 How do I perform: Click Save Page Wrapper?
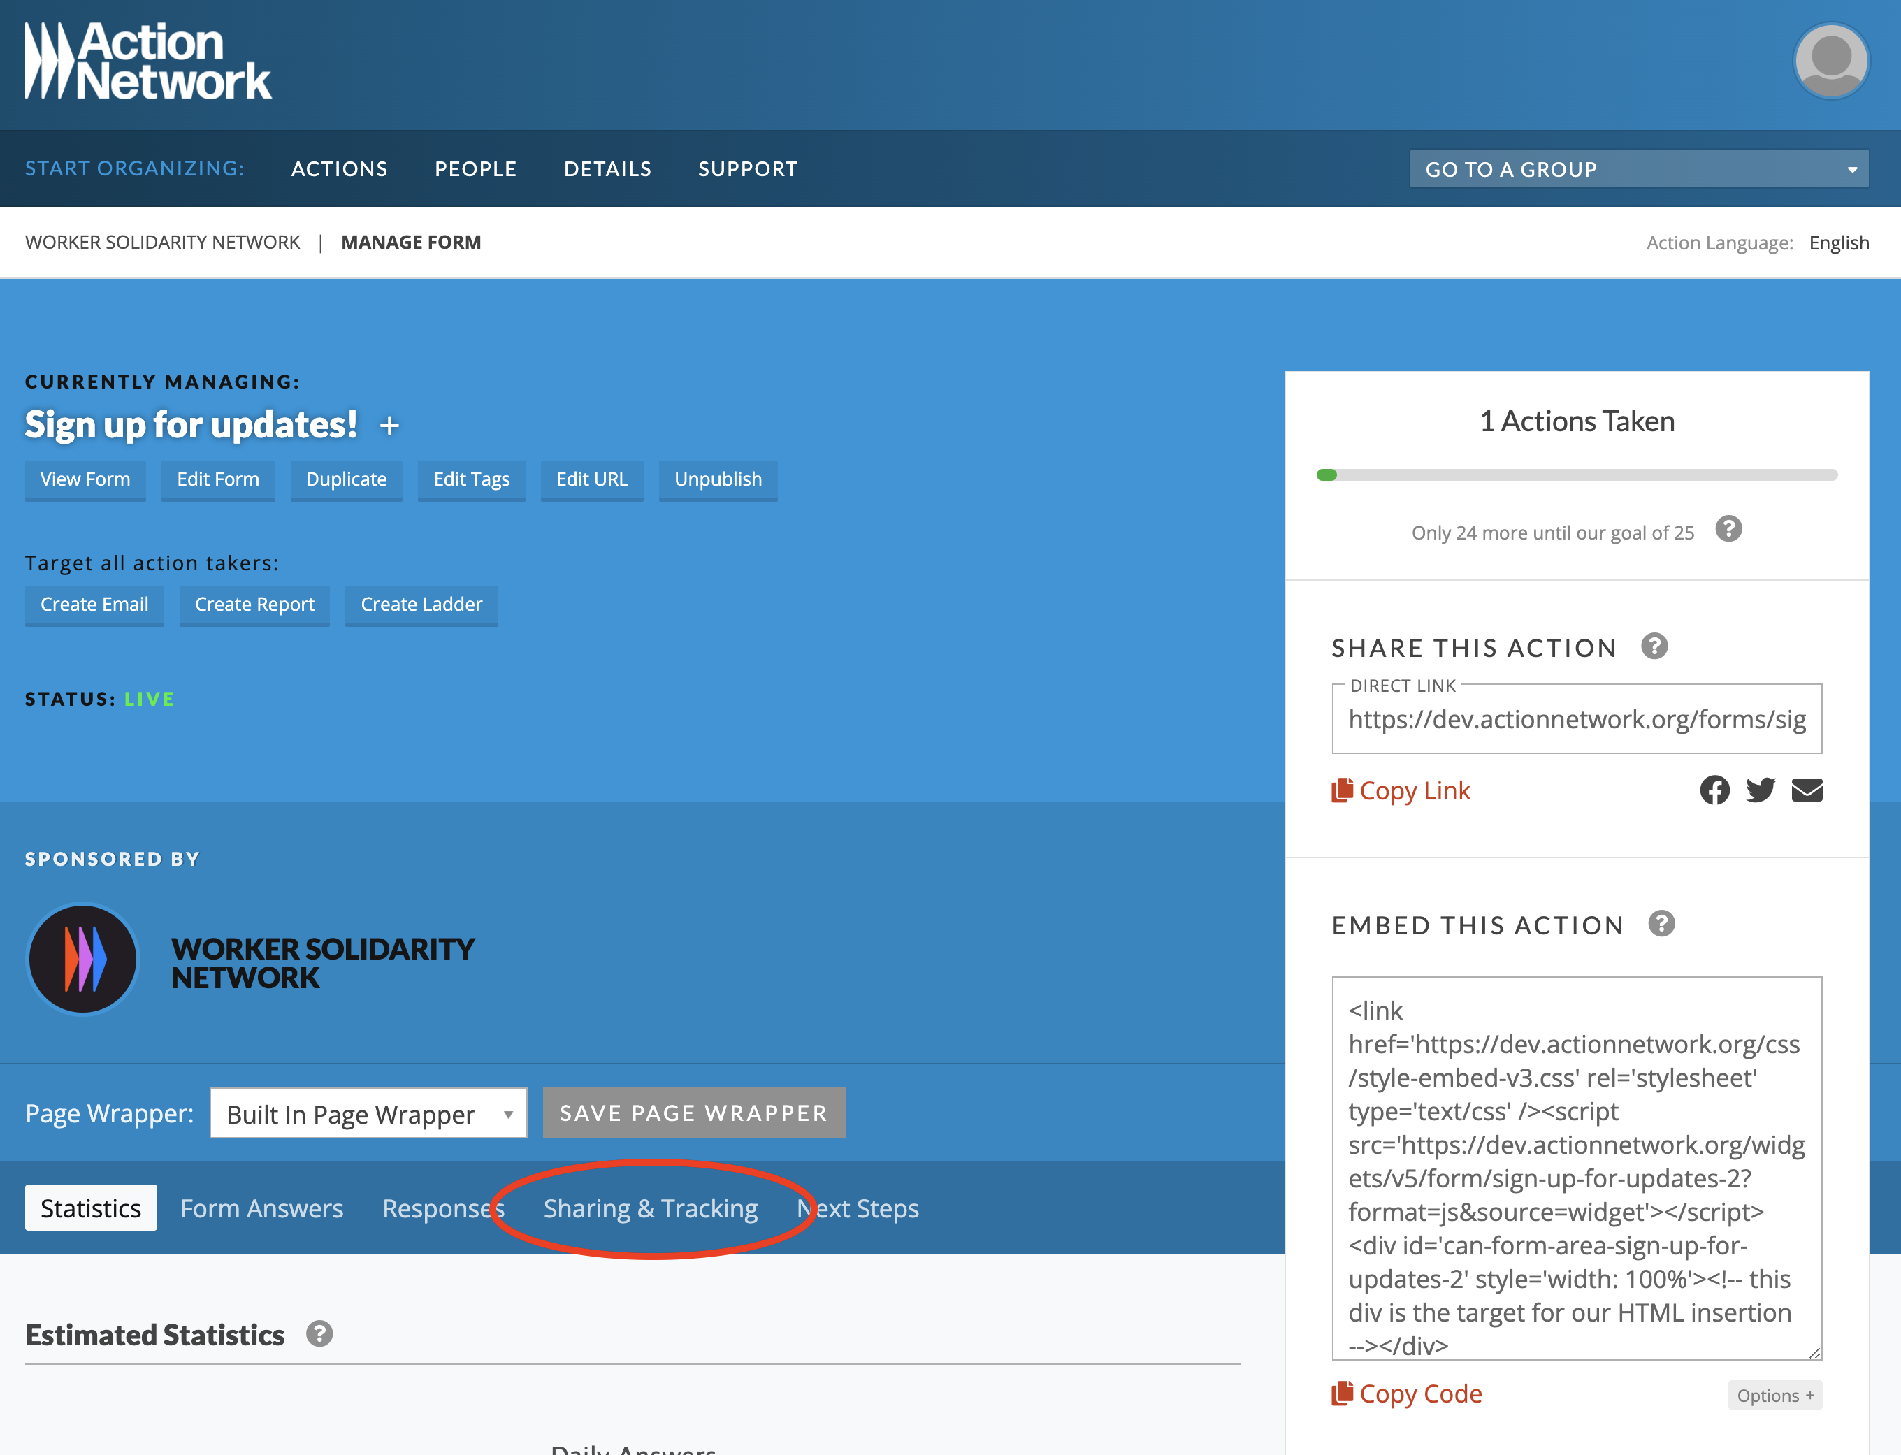694,1113
